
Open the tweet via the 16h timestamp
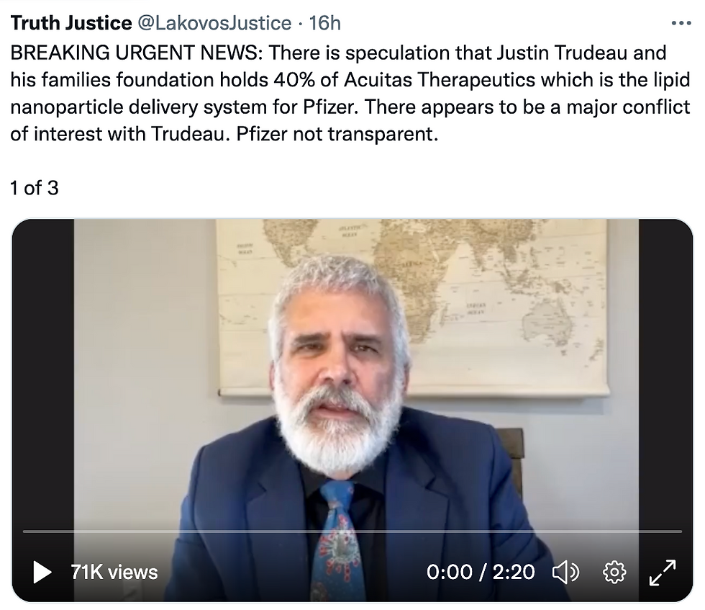pyautogui.click(x=324, y=23)
